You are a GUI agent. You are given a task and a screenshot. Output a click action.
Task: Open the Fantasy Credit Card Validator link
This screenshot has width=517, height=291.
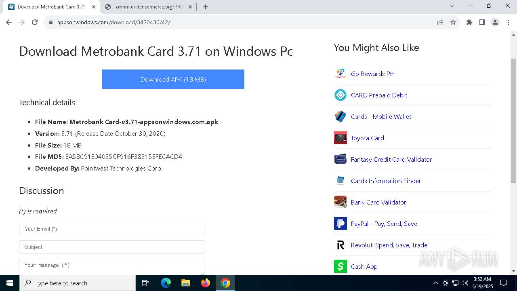tap(391, 159)
